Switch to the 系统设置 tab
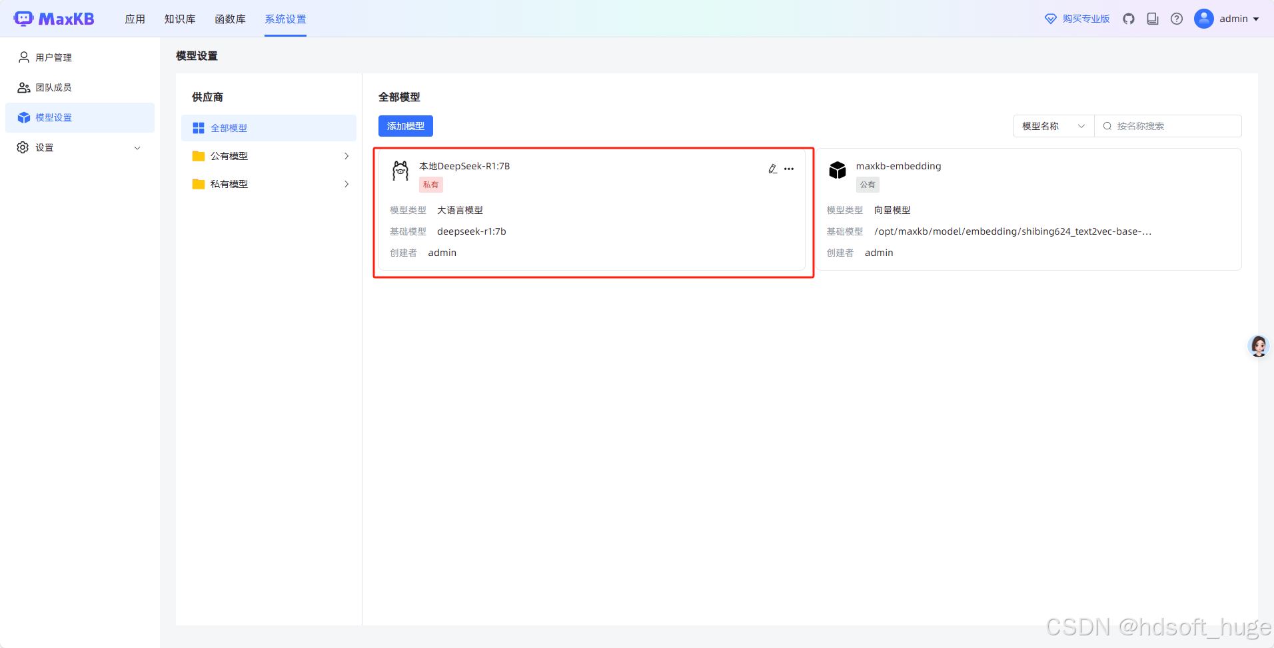 (x=285, y=19)
